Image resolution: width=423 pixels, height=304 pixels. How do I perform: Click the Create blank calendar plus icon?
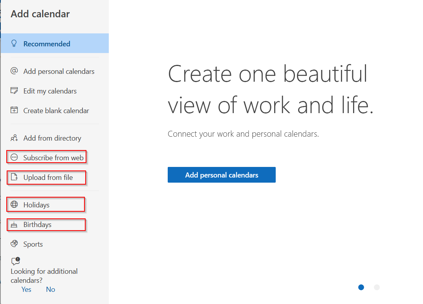(x=15, y=110)
